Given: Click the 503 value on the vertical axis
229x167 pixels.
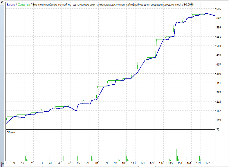Looking at the screenshot, I should point(219,46).
